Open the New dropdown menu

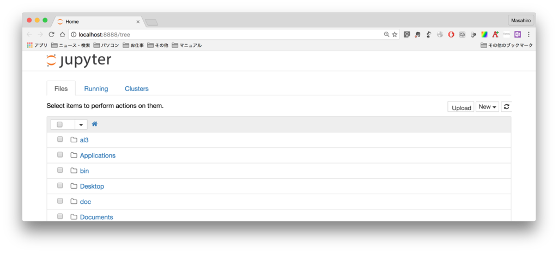point(487,107)
